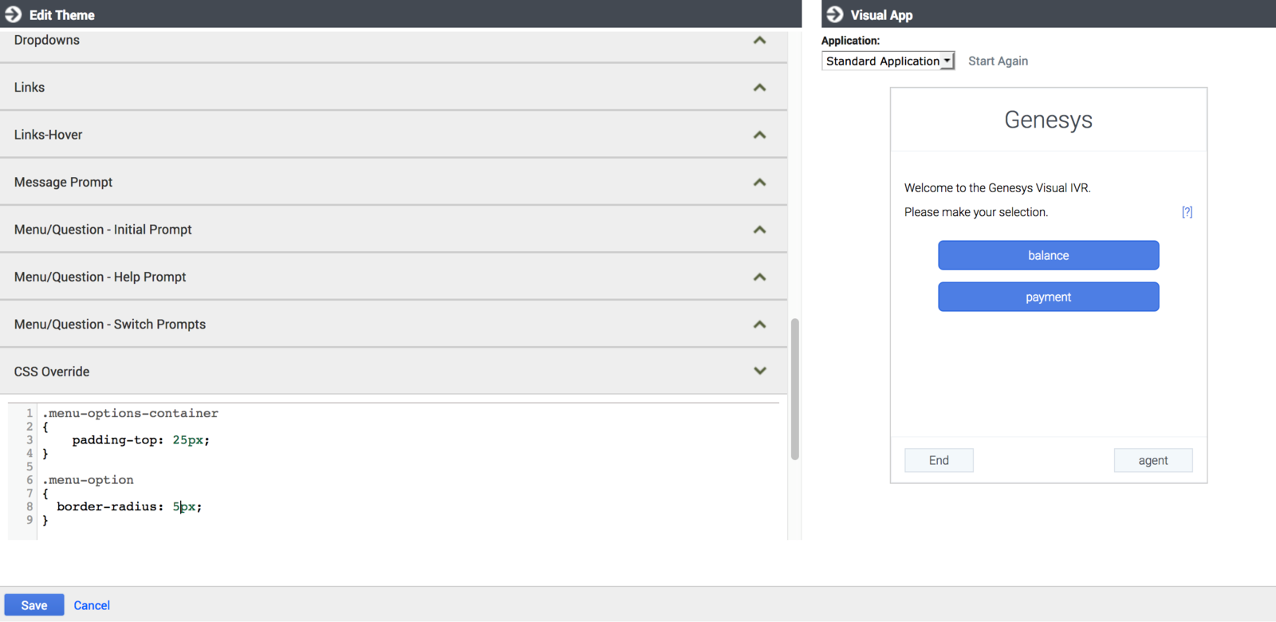This screenshot has height=622, width=1276.
Task: Expand the Message Prompt section chevron
Action: (759, 183)
